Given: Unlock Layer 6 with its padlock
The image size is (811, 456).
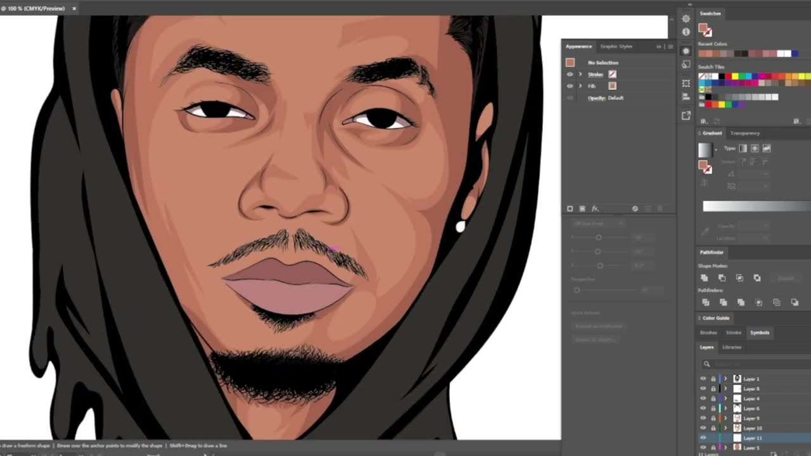Looking at the screenshot, I should (x=713, y=409).
